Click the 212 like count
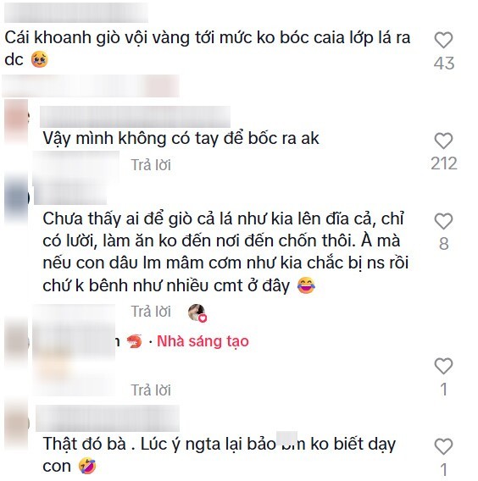The image size is (478, 481). tap(443, 163)
